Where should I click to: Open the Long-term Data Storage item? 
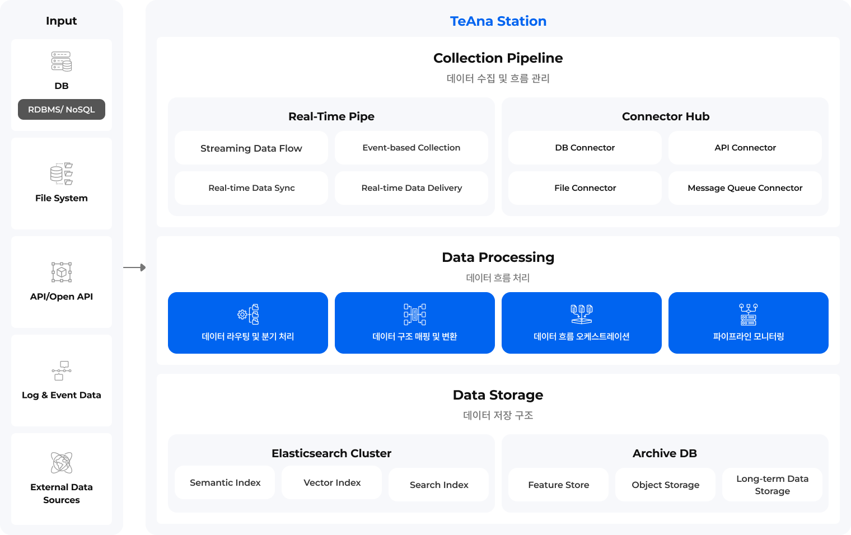coord(772,485)
